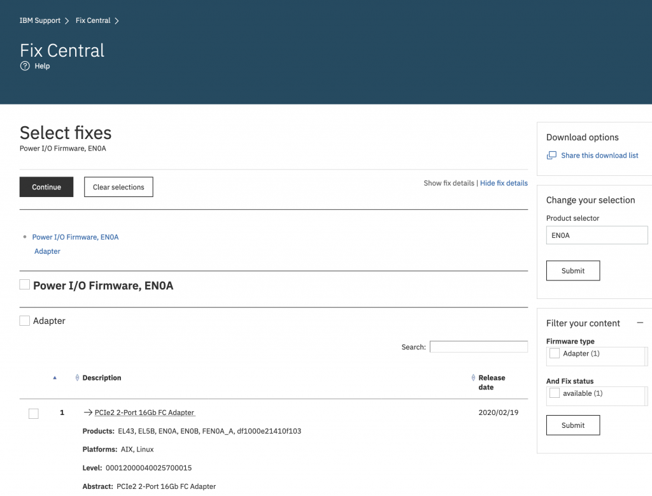
Task: Click the arrow icon before PCIe2 adapter
Action: coord(88,412)
